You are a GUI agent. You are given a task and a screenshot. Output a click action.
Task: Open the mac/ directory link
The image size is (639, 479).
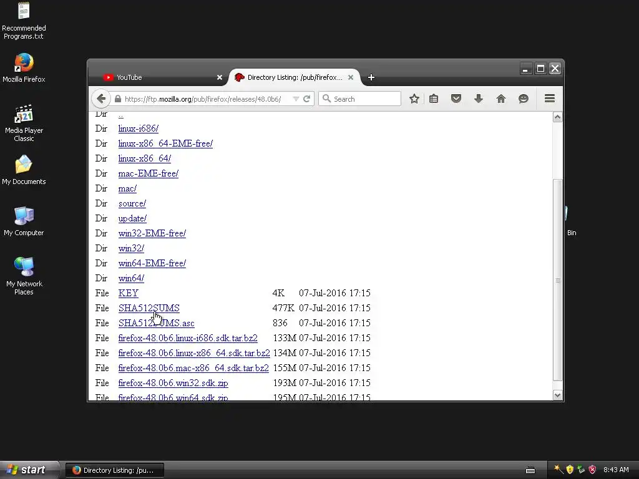(x=127, y=188)
